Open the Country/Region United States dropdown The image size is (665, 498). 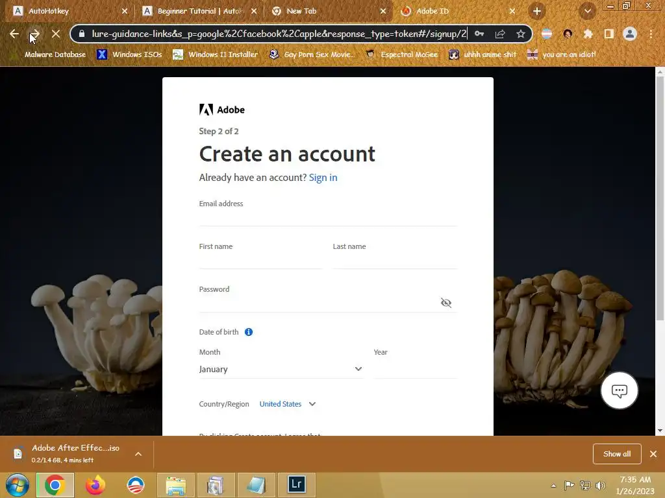click(x=288, y=404)
